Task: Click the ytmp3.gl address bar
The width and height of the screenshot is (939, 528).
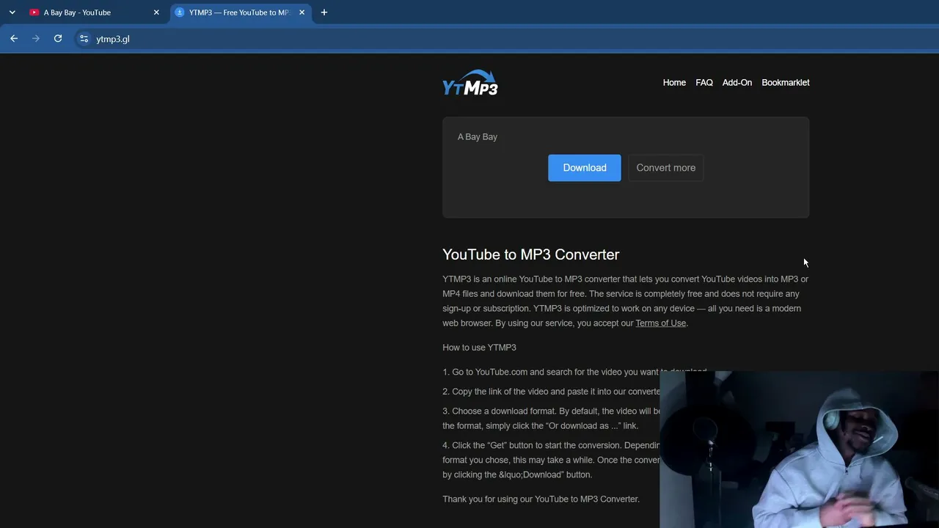Action: [506, 39]
